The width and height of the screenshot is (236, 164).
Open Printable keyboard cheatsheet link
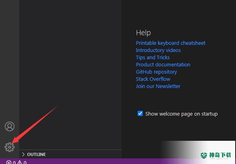(170, 43)
